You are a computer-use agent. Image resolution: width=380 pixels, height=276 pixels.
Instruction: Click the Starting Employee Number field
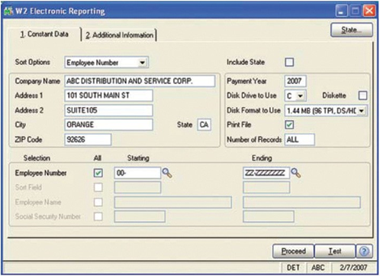tap(137, 173)
